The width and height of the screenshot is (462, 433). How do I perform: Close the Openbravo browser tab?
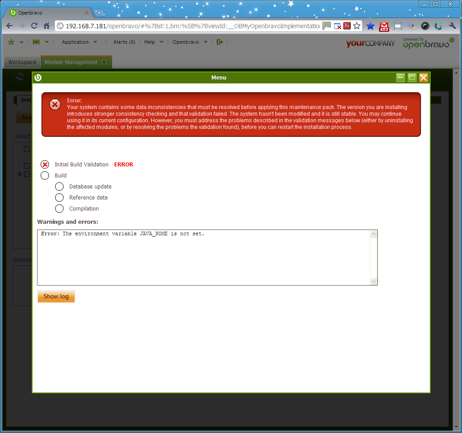coord(86,13)
